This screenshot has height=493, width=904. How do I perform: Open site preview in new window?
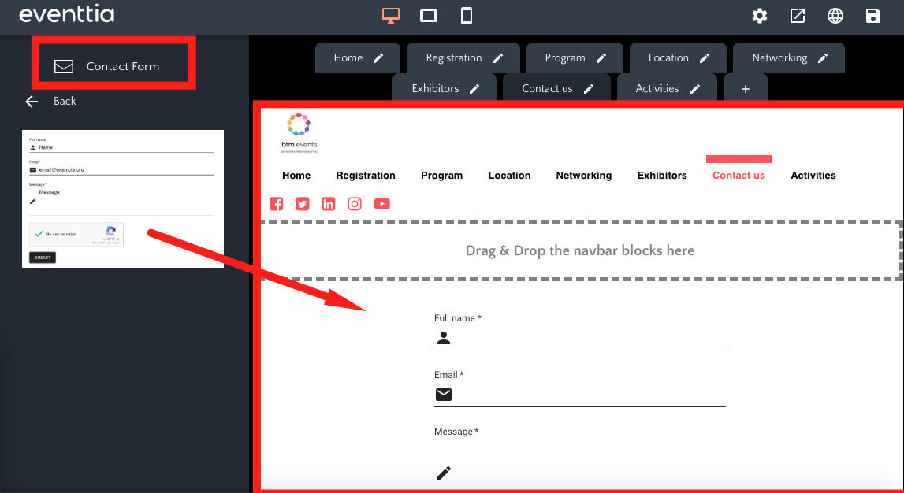pyautogui.click(x=798, y=16)
